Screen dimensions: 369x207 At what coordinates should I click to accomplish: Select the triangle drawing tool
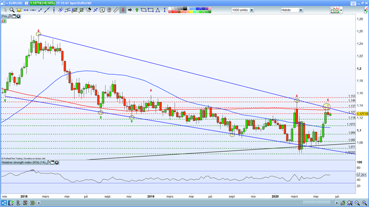click(157, 10)
